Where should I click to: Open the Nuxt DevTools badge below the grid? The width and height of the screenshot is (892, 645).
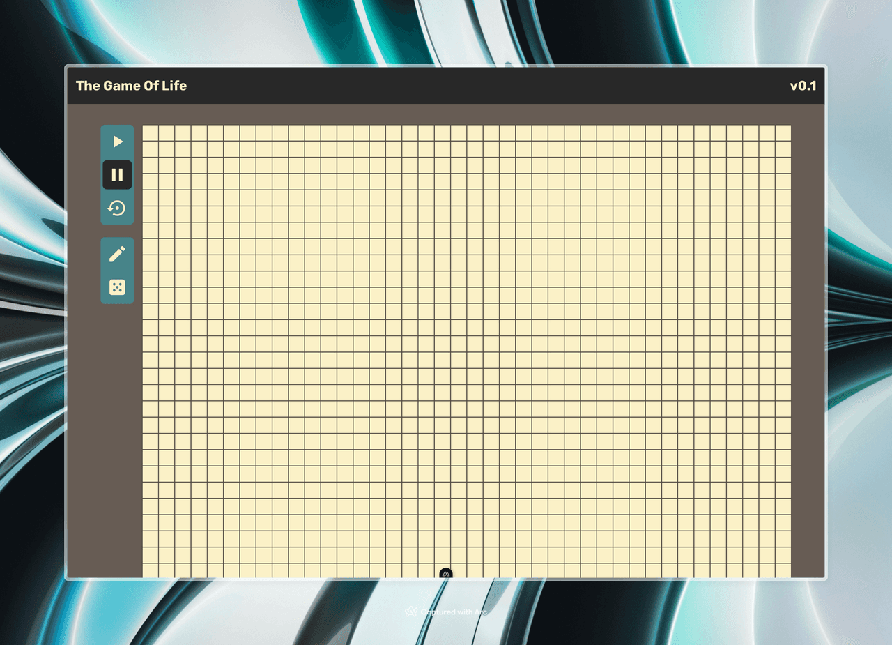point(446,574)
